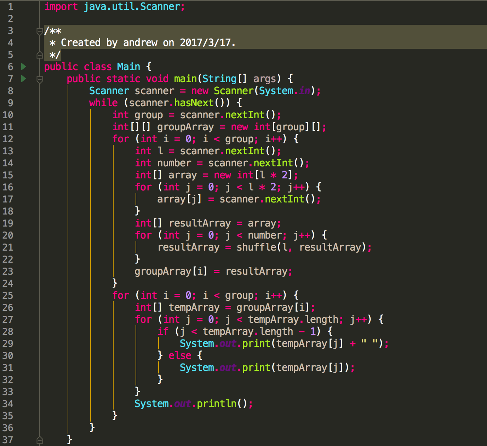This screenshot has width=487, height=446.
Task: Click the 'if' keyword on line 28
Action: [163, 332]
